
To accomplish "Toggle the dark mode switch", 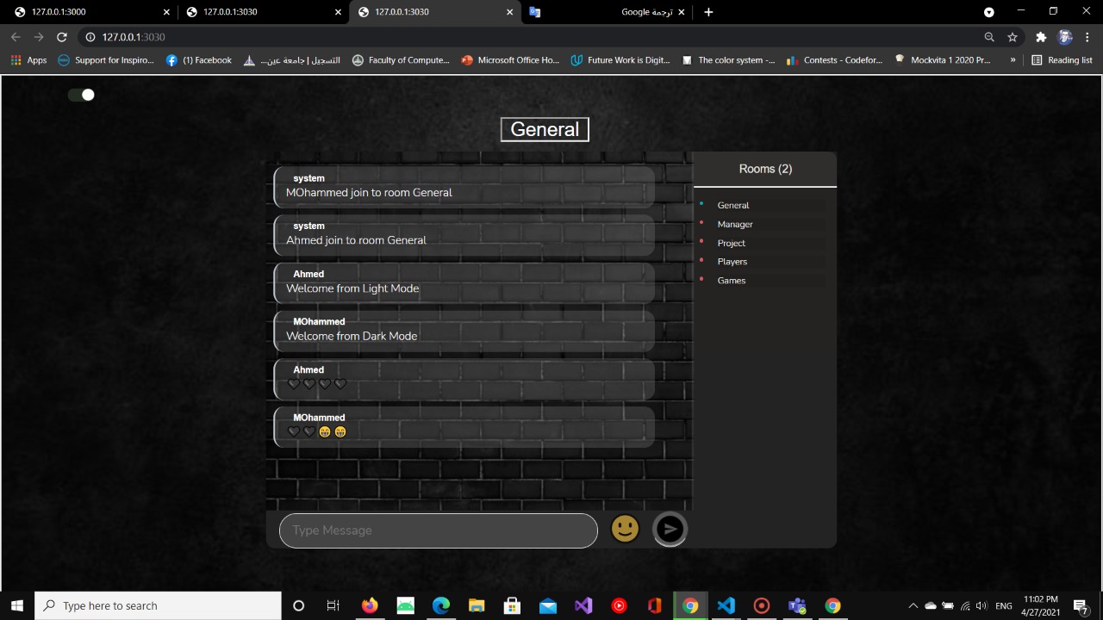I will (81, 95).
